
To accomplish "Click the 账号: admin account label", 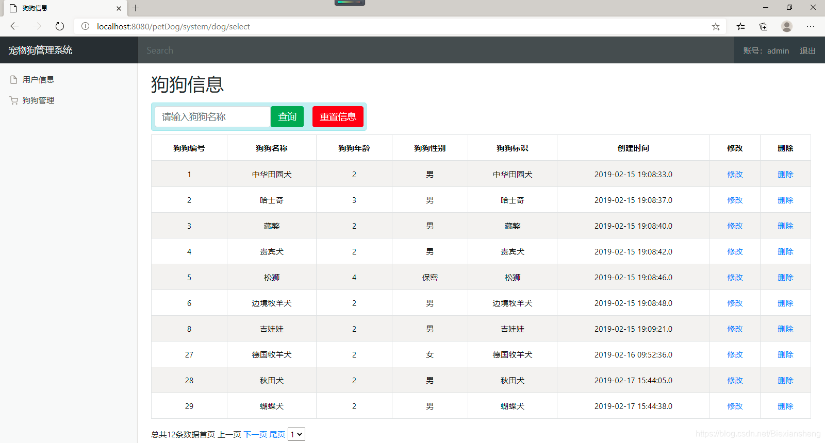I will pos(766,51).
